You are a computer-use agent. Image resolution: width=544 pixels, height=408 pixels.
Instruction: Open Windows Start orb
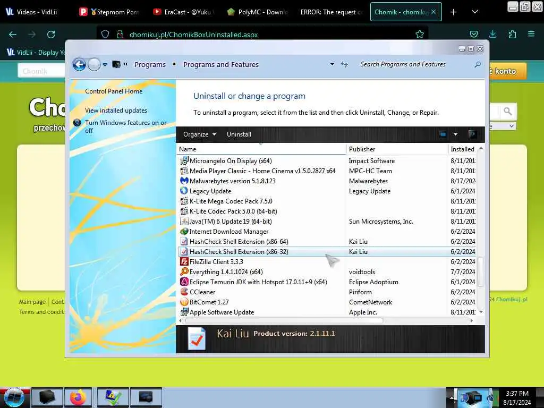[x=14, y=397]
